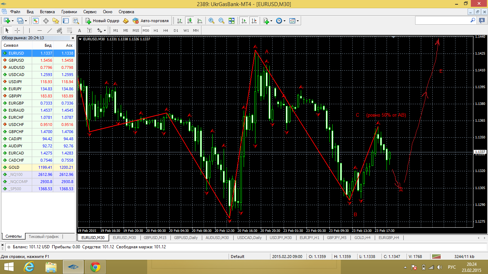Click the Zoom In magnifier icon

pos(211,21)
